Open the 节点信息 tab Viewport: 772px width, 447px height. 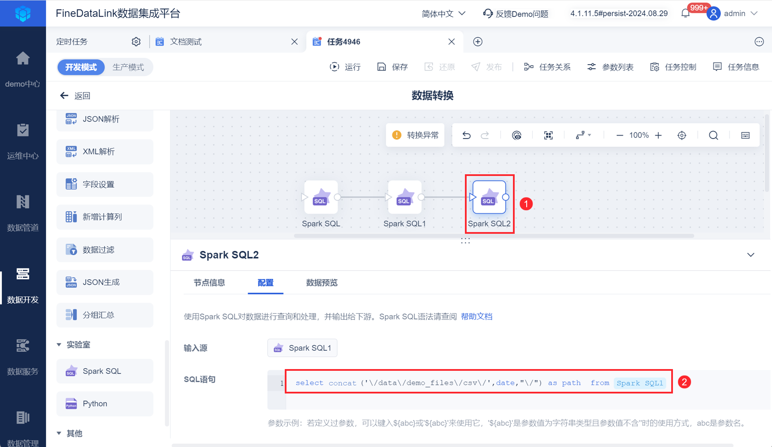pyautogui.click(x=209, y=283)
